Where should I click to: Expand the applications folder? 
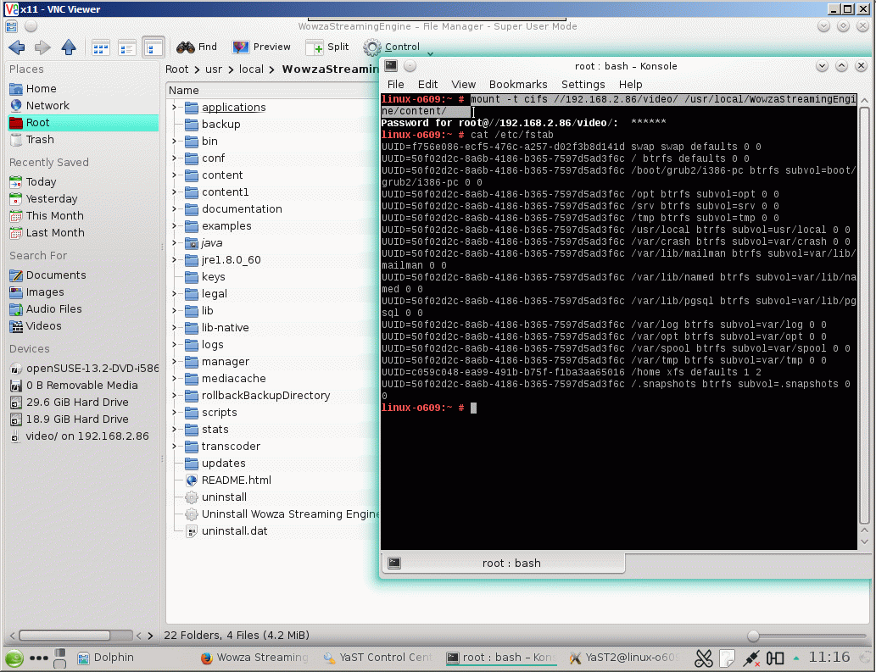(175, 107)
